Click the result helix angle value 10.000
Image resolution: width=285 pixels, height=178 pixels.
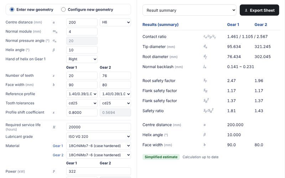click(x=234, y=135)
